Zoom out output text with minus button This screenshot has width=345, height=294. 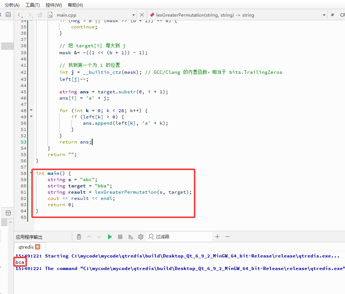[x=228, y=237]
